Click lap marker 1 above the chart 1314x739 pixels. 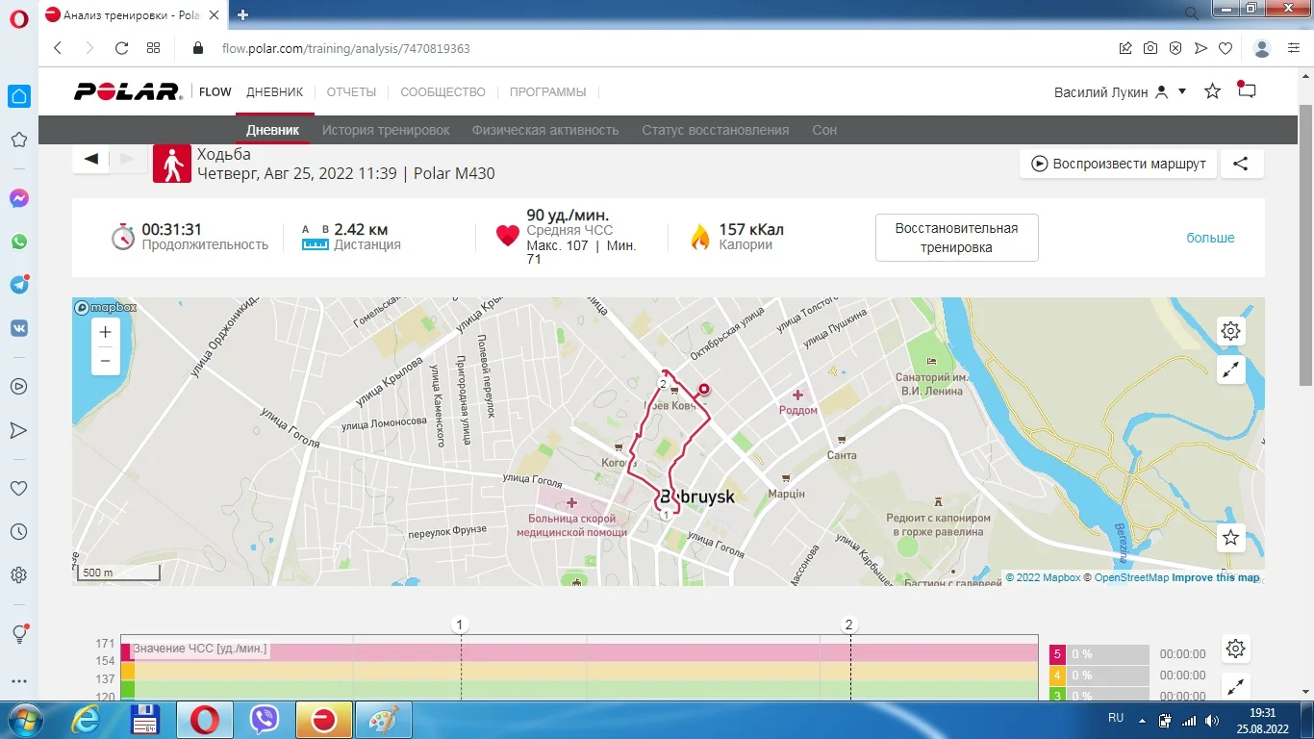click(461, 624)
